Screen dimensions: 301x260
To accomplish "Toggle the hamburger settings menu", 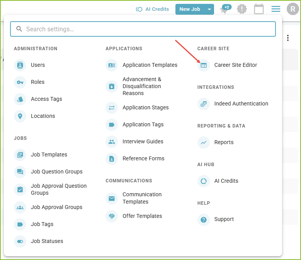I will (x=276, y=9).
